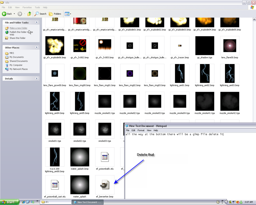Select the ef_berserker.bmp GIMP file icon
This screenshot has height=205, width=256.
[x=105, y=185]
